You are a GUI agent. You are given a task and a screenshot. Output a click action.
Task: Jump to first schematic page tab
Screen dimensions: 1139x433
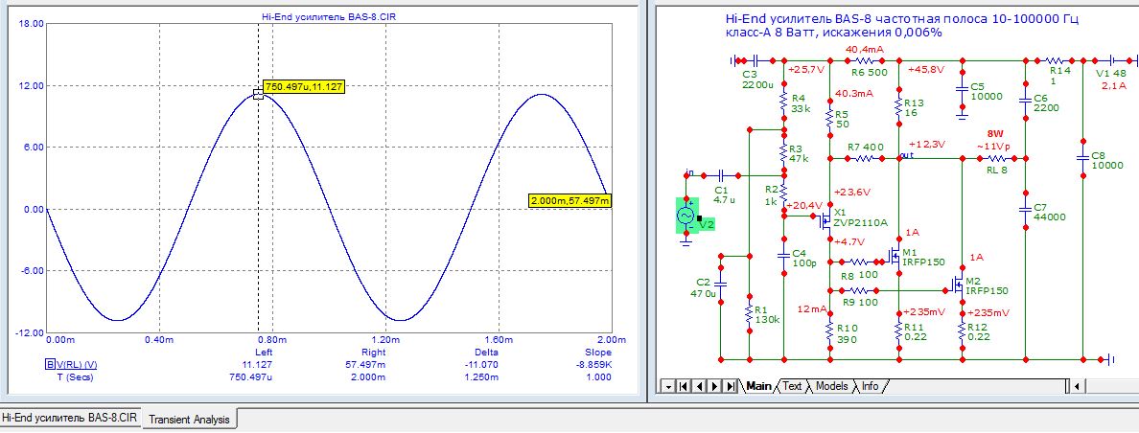[682, 387]
